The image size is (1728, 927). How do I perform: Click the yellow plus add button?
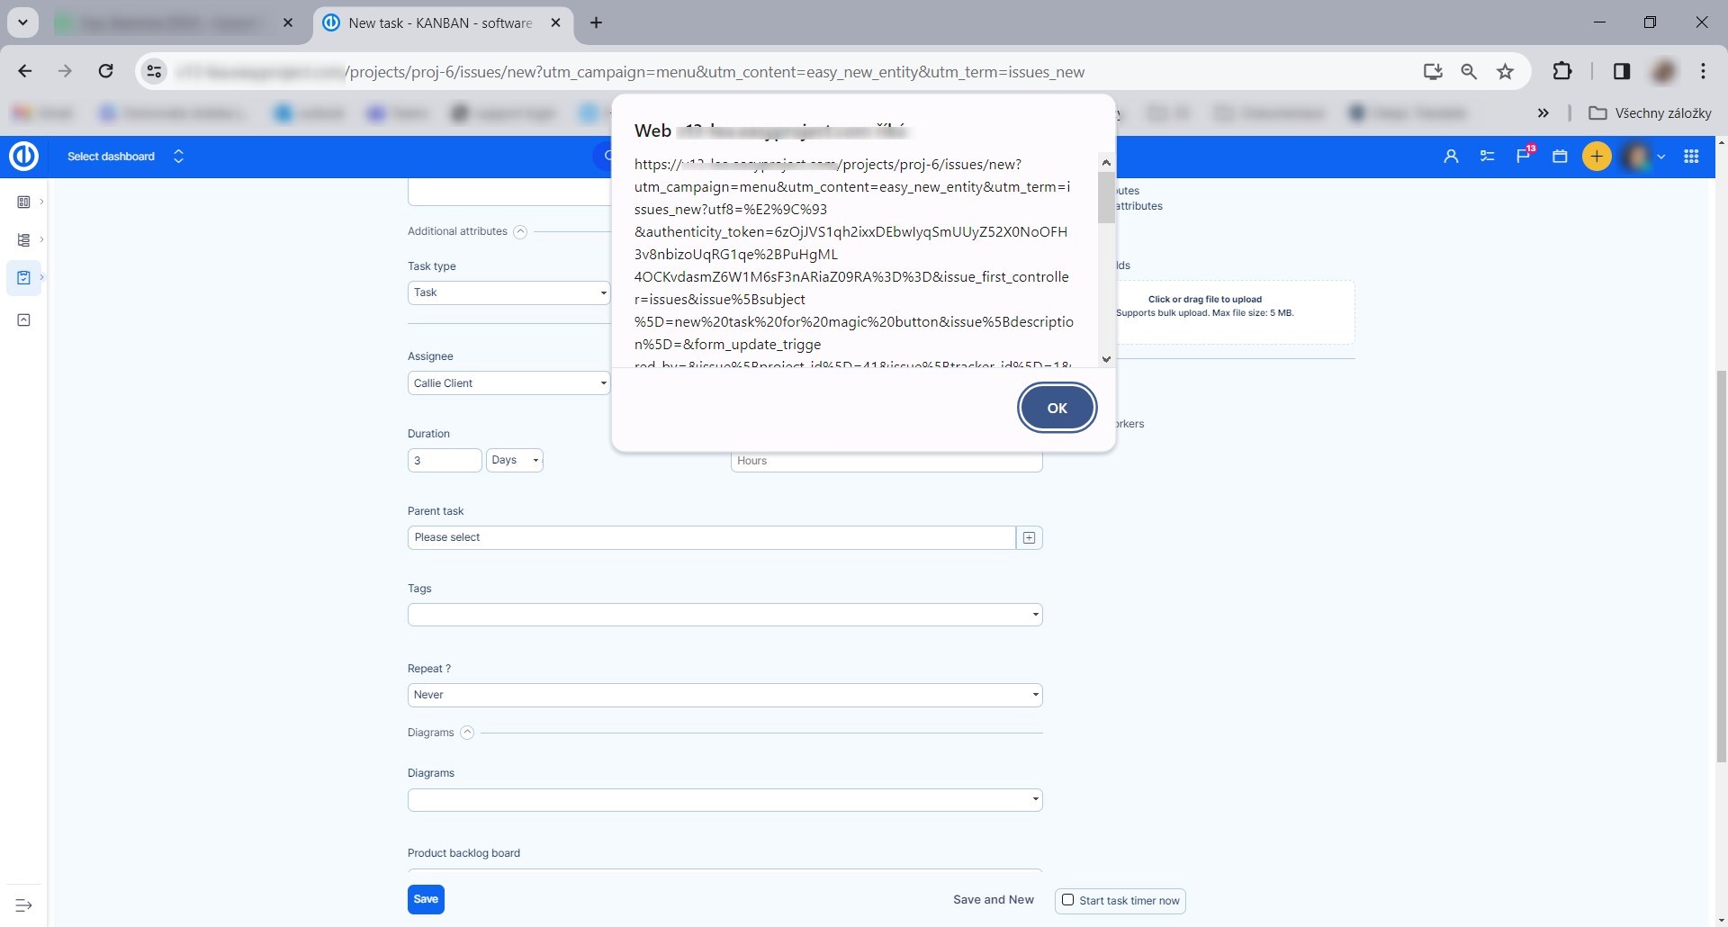(x=1597, y=157)
